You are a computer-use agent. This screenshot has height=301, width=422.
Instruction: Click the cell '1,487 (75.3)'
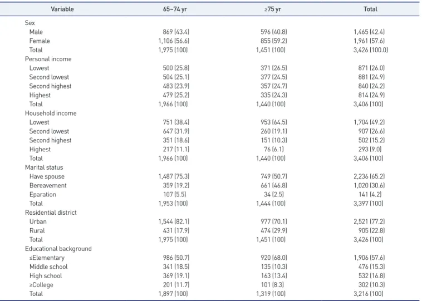point(174,176)
